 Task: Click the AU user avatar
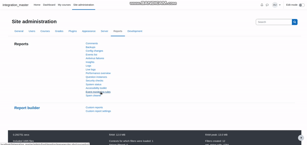click(275, 5)
